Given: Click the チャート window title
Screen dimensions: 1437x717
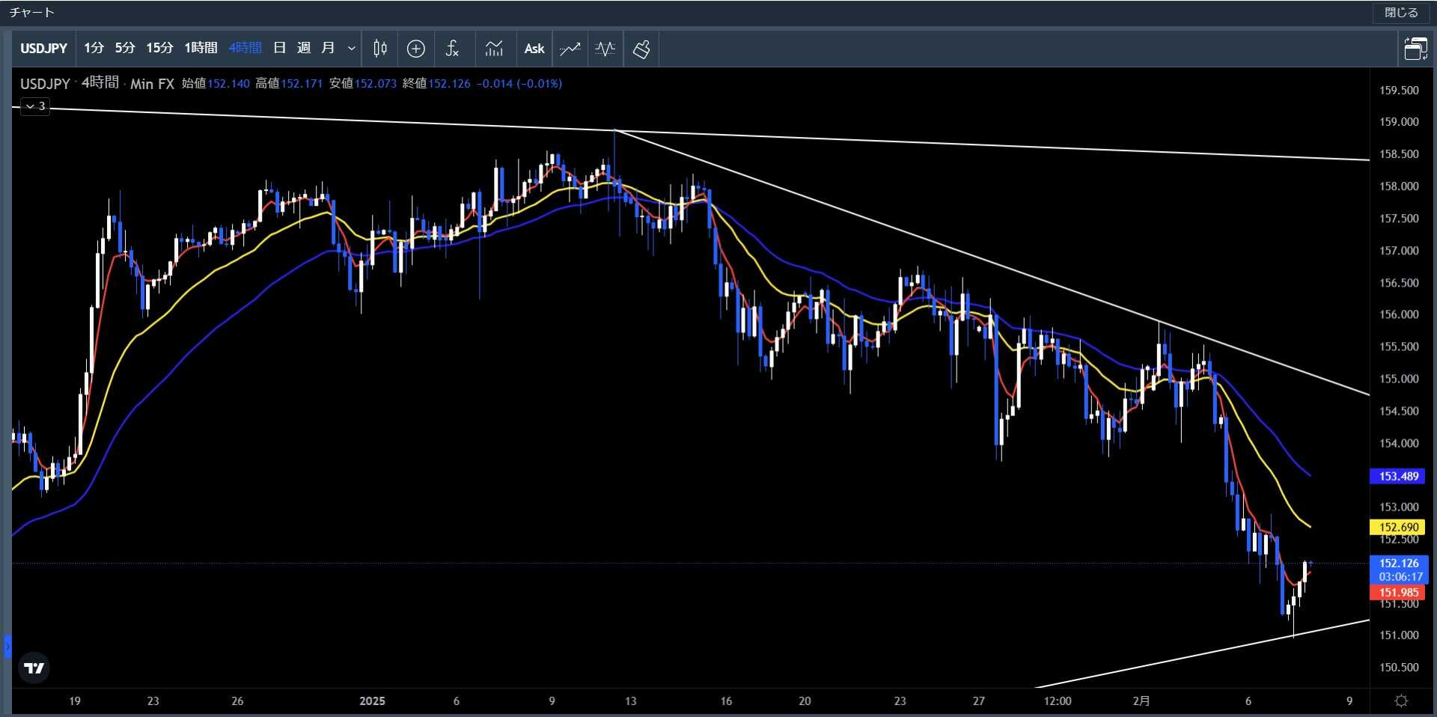Looking at the screenshot, I should 31,13.
